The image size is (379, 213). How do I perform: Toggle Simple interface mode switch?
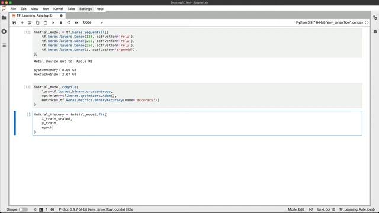(24, 209)
